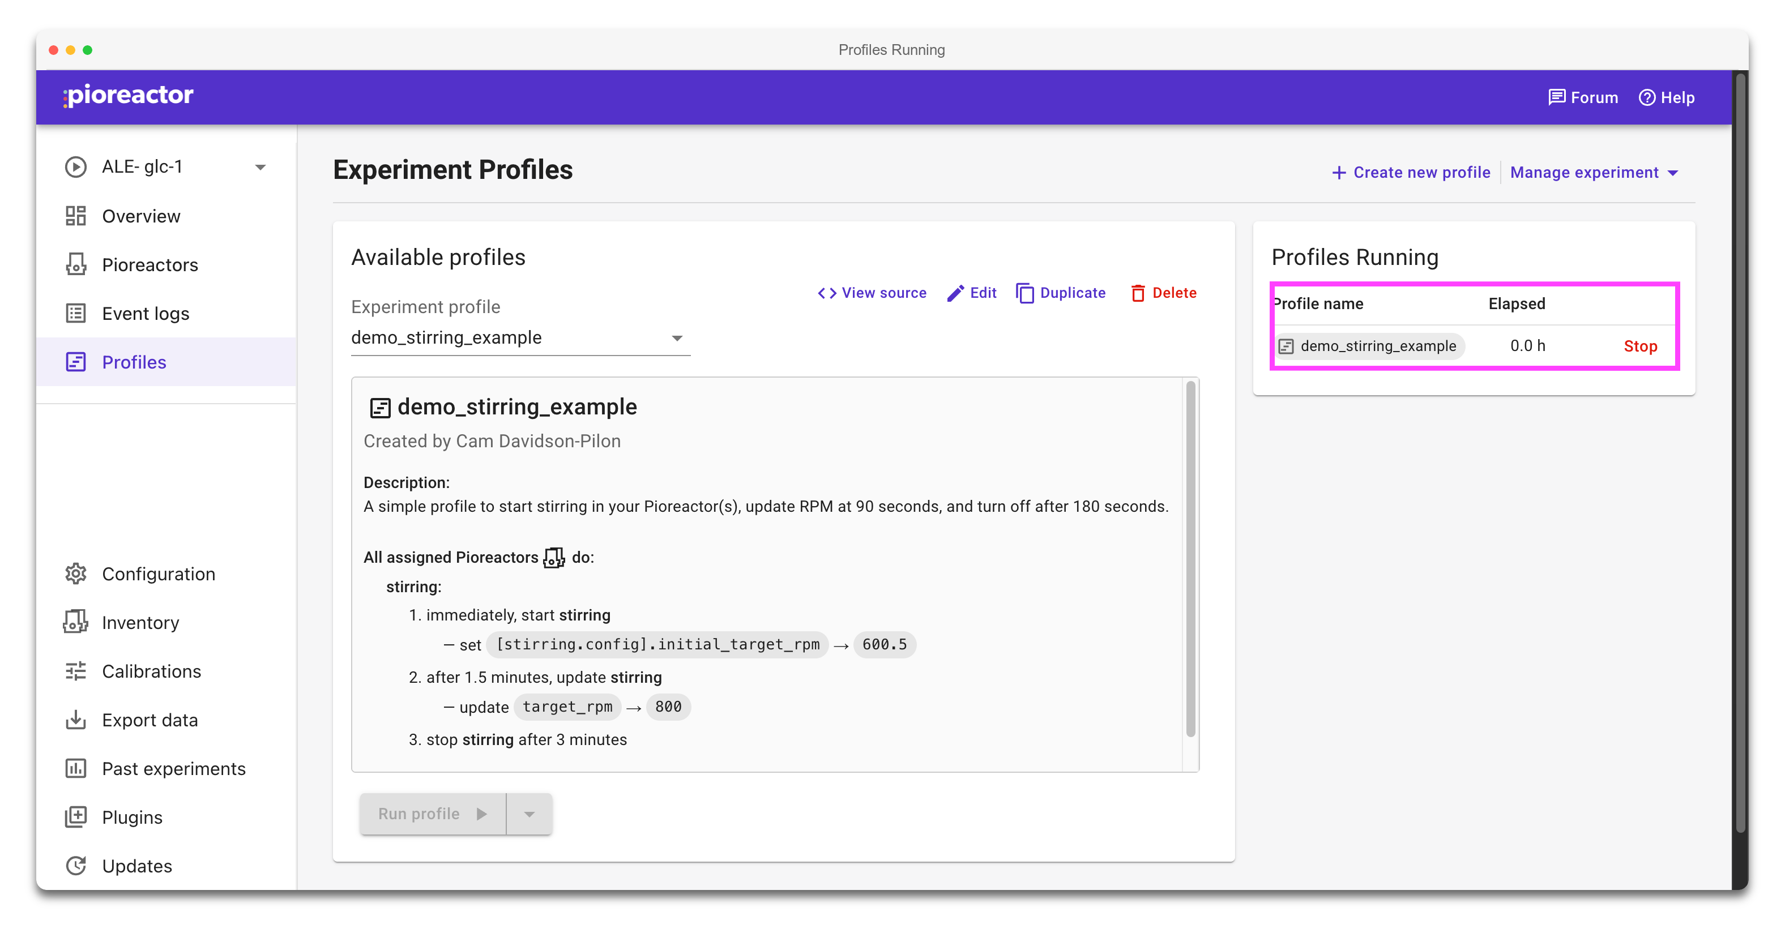Stop the running demo_stirring_example profile
Screen dimensions: 1785x933
tap(1639, 346)
